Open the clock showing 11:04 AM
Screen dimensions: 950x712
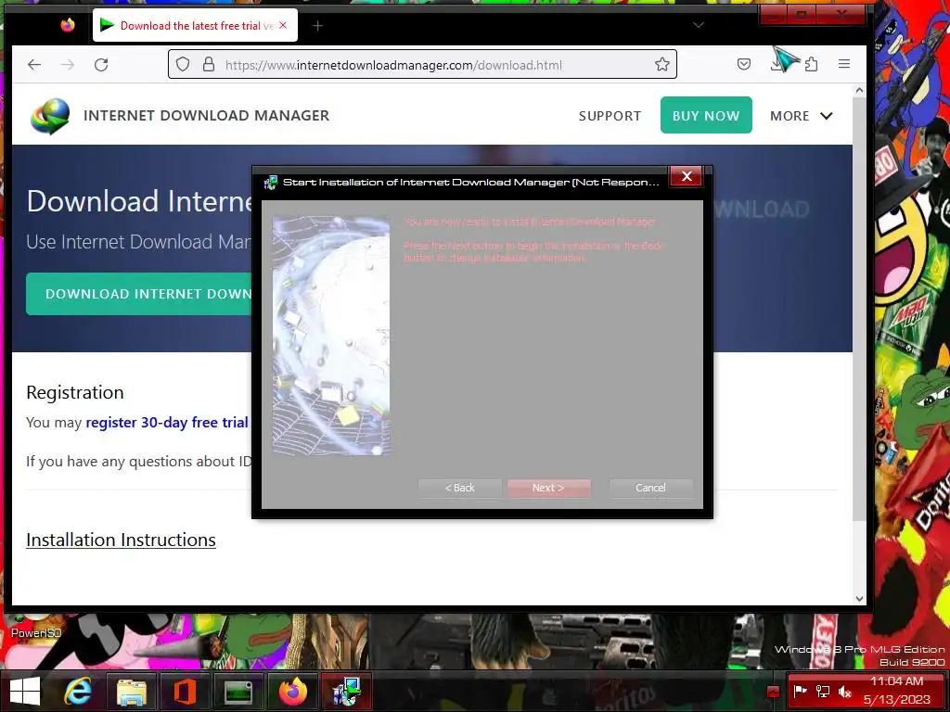[897, 690]
